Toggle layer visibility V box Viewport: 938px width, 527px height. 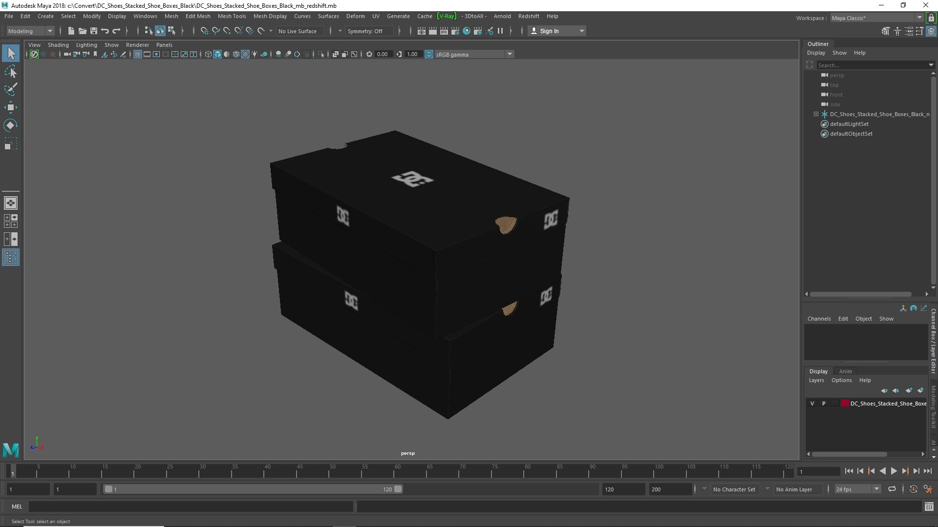tap(812, 404)
